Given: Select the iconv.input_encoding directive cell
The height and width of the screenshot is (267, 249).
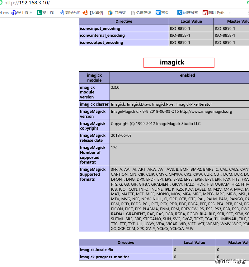Looking at the screenshot, I should [x=124, y=28].
